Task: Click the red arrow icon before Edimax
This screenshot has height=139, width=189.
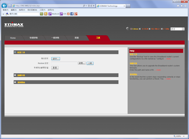Action: (131, 29)
